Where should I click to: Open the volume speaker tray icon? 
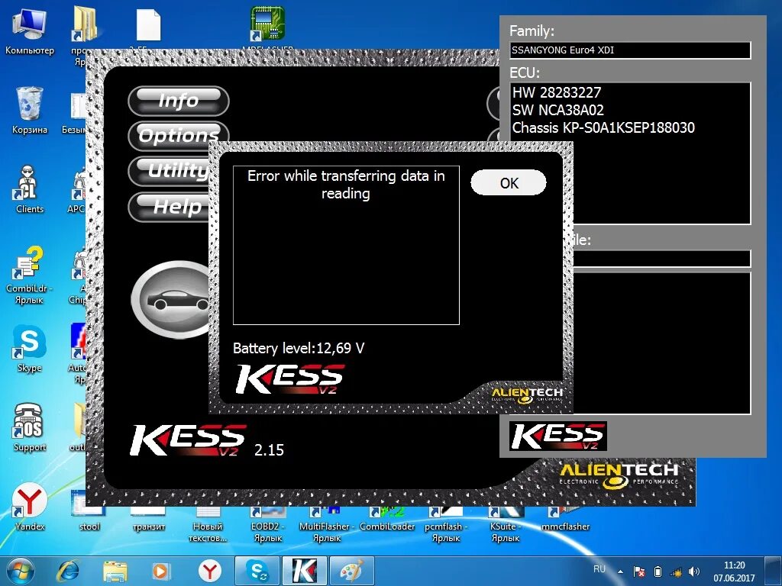pyautogui.click(x=694, y=572)
